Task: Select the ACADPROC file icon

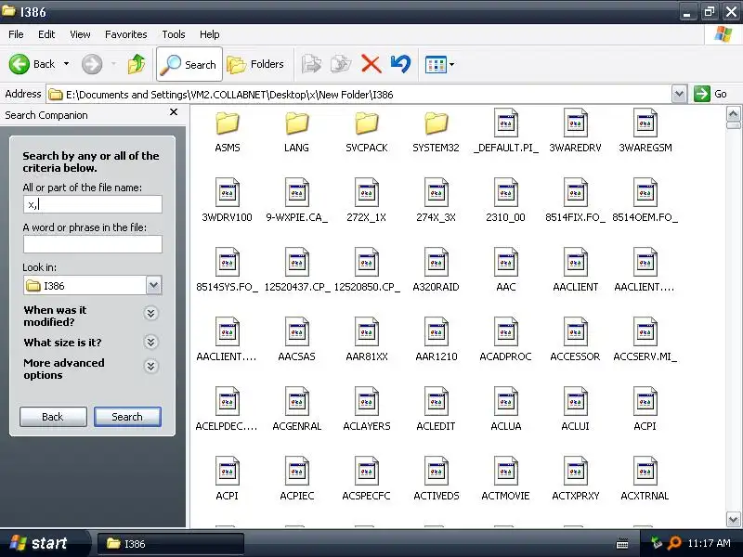Action: tap(506, 331)
